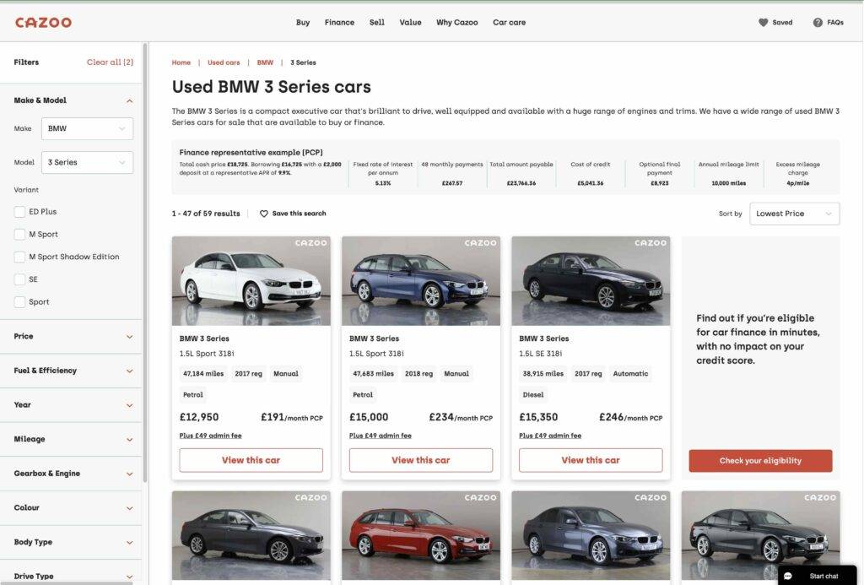Open the Model dropdown
The height and width of the screenshot is (585, 864).
click(x=87, y=162)
